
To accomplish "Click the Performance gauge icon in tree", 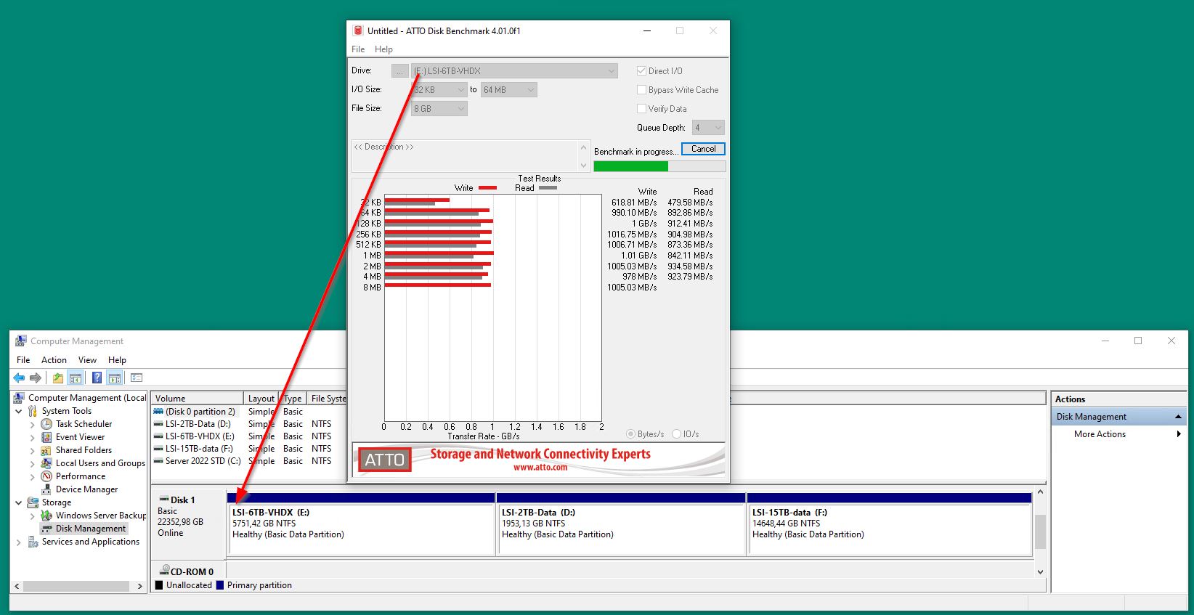I will pyautogui.click(x=46, y=476).
